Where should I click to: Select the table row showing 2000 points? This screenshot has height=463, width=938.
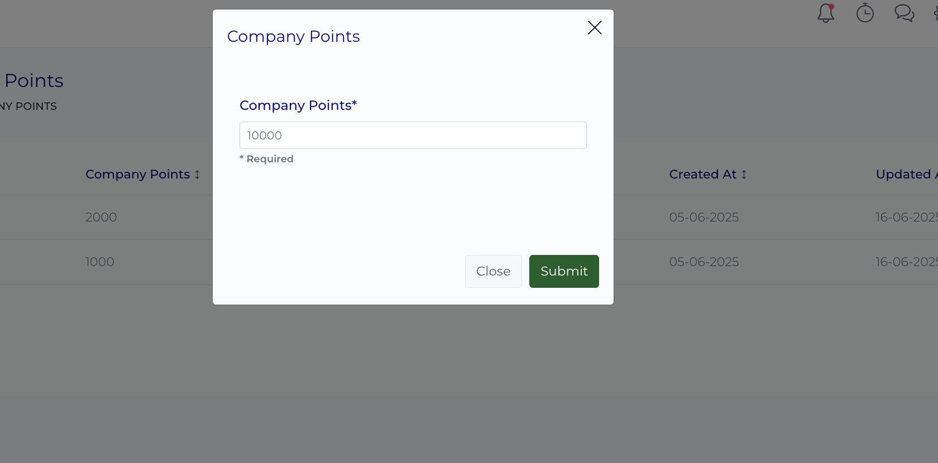tap(101, 218)
